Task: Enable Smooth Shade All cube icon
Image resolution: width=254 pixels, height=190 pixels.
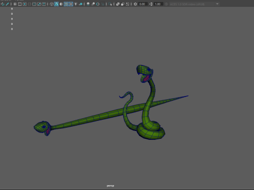Action: (56, 4)
